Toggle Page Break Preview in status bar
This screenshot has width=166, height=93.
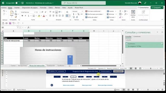click(140, 68)
